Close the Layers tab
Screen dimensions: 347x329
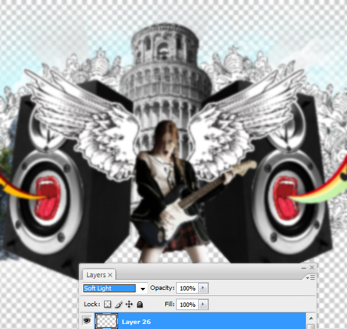point(110,275)
